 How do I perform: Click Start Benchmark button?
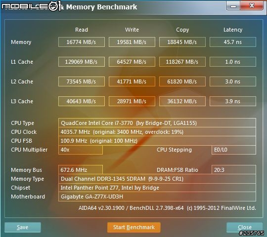[134, 227]
